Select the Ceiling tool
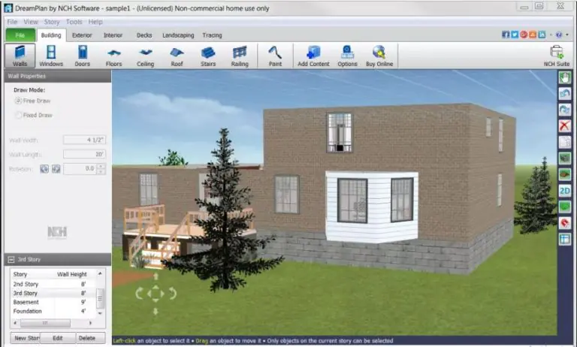This screenshot has height=347, width=577. pyautogui.click(x=145, y=56)
